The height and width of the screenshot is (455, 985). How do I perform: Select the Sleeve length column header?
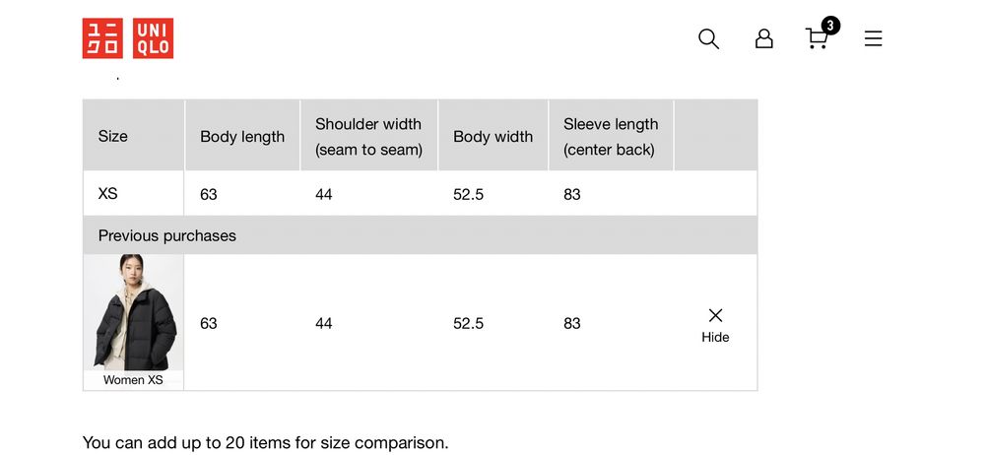(611, 137)
